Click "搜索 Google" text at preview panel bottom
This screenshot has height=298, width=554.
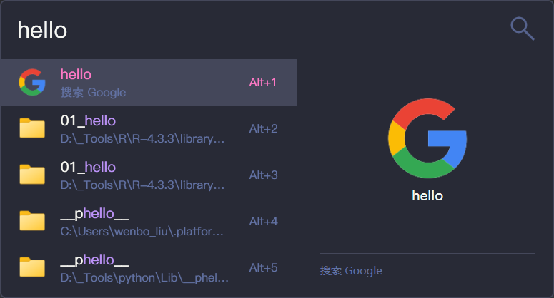pos(351,271)
